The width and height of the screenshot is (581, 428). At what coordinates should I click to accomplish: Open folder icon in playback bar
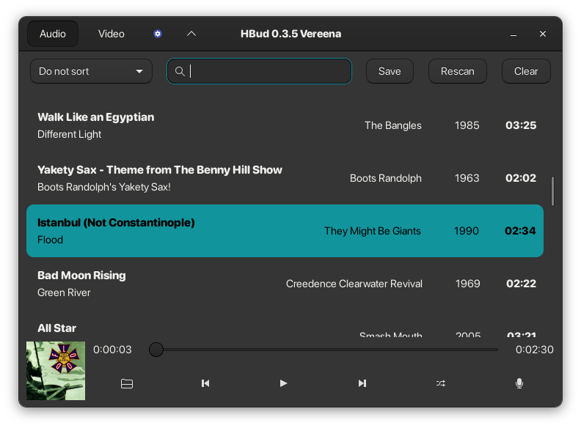click(127, 383)
